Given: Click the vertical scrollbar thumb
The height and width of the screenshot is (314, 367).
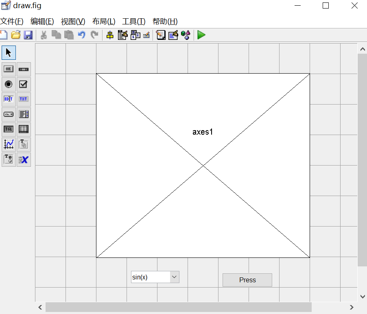Looking at the screenshot, I should point(362,160).
